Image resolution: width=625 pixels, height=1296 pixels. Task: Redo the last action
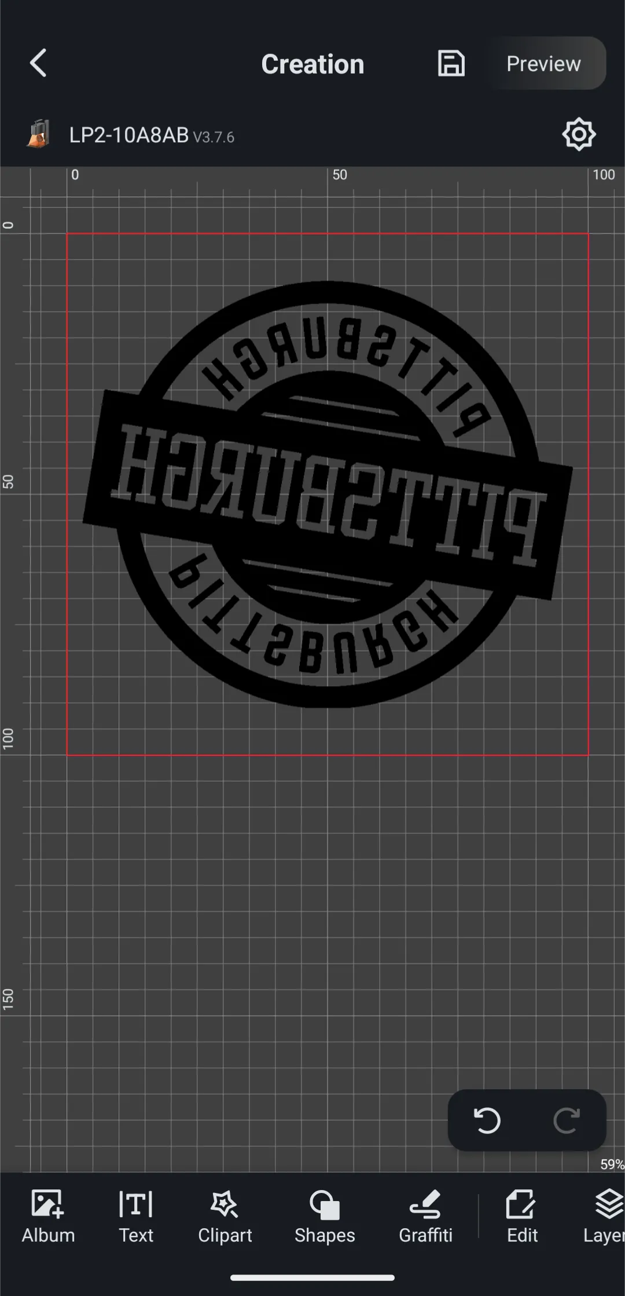(x=567, y=1120)
